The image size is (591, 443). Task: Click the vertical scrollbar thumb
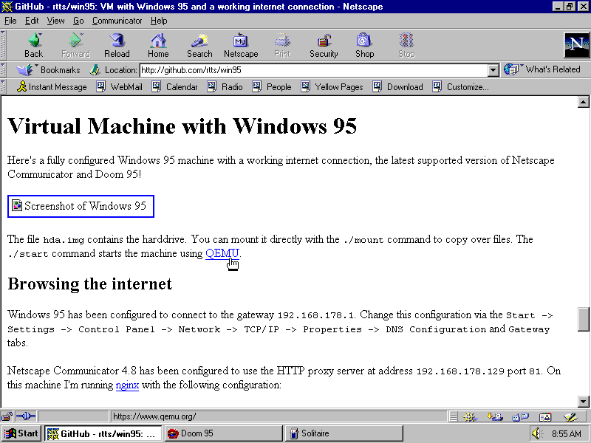click(583, 320)
